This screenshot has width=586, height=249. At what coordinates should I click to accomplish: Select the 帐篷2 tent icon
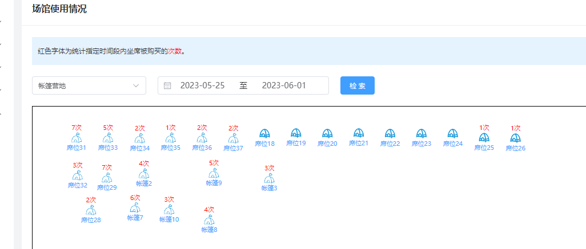click(144, 174)
